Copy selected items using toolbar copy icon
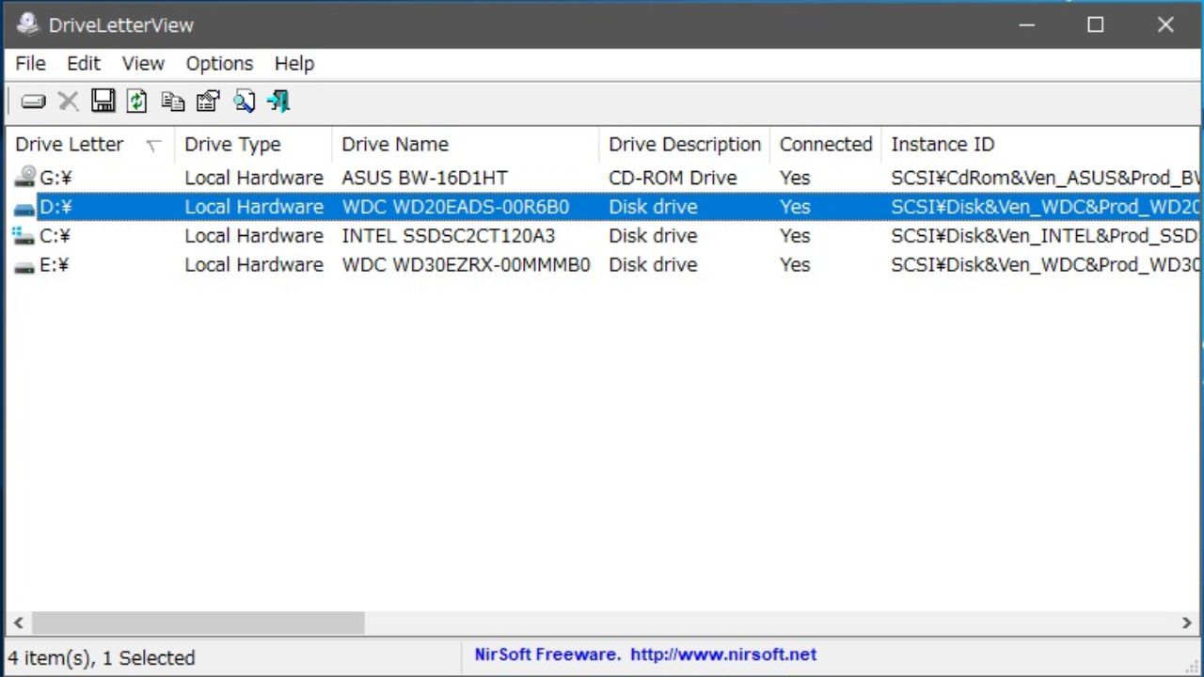The height and width of the screenshot is (677, 1204). click(172, 101)
